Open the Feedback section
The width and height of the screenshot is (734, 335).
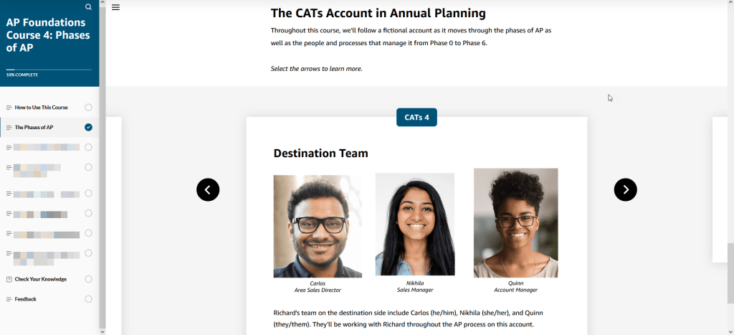pos(25,299)
